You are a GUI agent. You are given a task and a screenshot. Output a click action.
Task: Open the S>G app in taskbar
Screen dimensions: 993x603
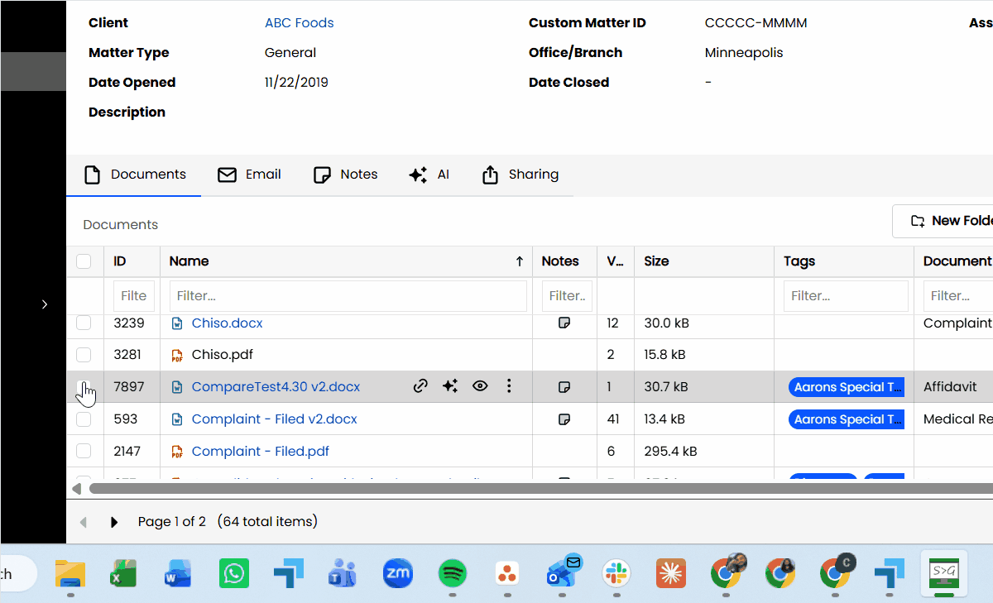pyautogui.click(x=944, y=572)
